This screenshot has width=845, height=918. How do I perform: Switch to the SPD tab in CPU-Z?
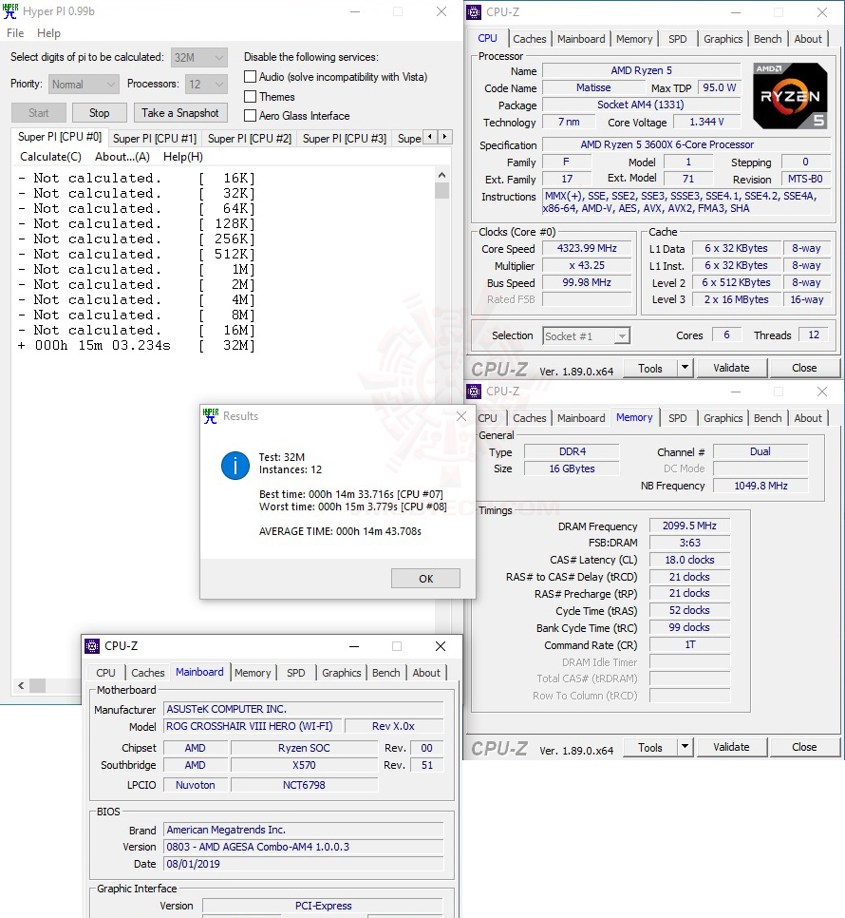pyautogui.click(x=678, y=38)
